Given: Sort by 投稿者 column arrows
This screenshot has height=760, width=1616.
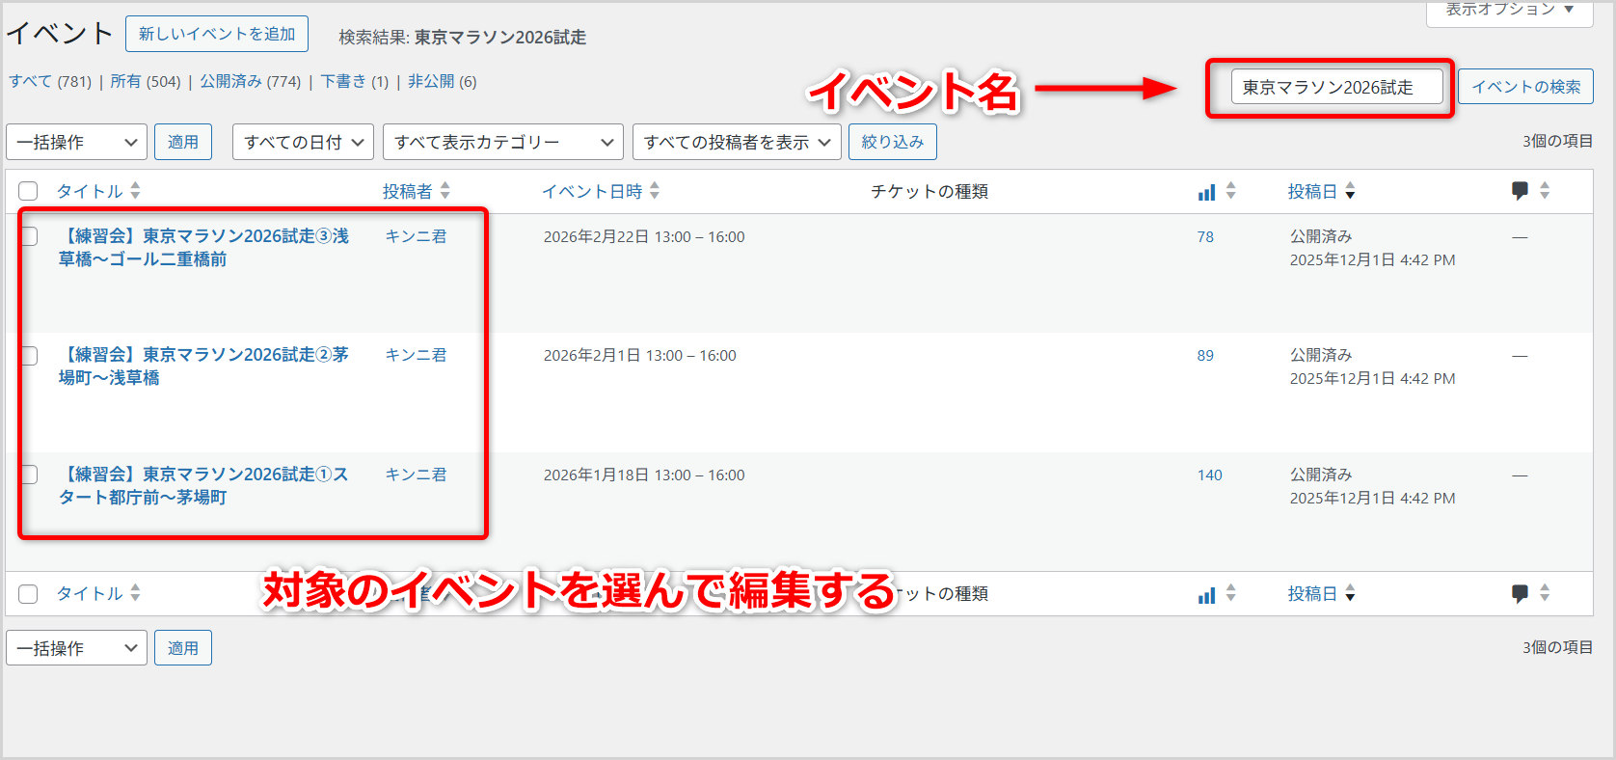Looking at the screenshot, I should [444, 191].
